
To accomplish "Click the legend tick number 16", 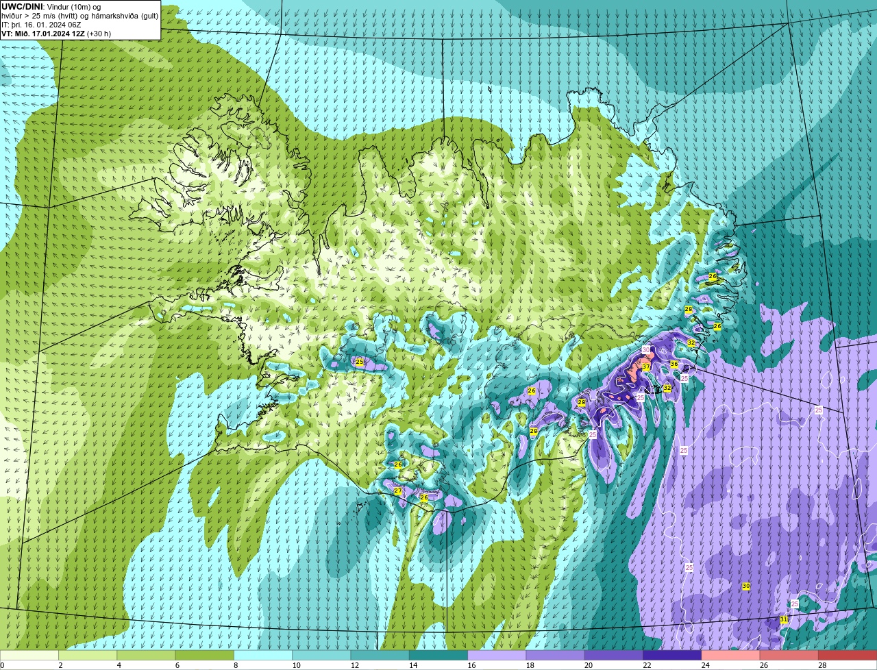I will tap(472, 665).
